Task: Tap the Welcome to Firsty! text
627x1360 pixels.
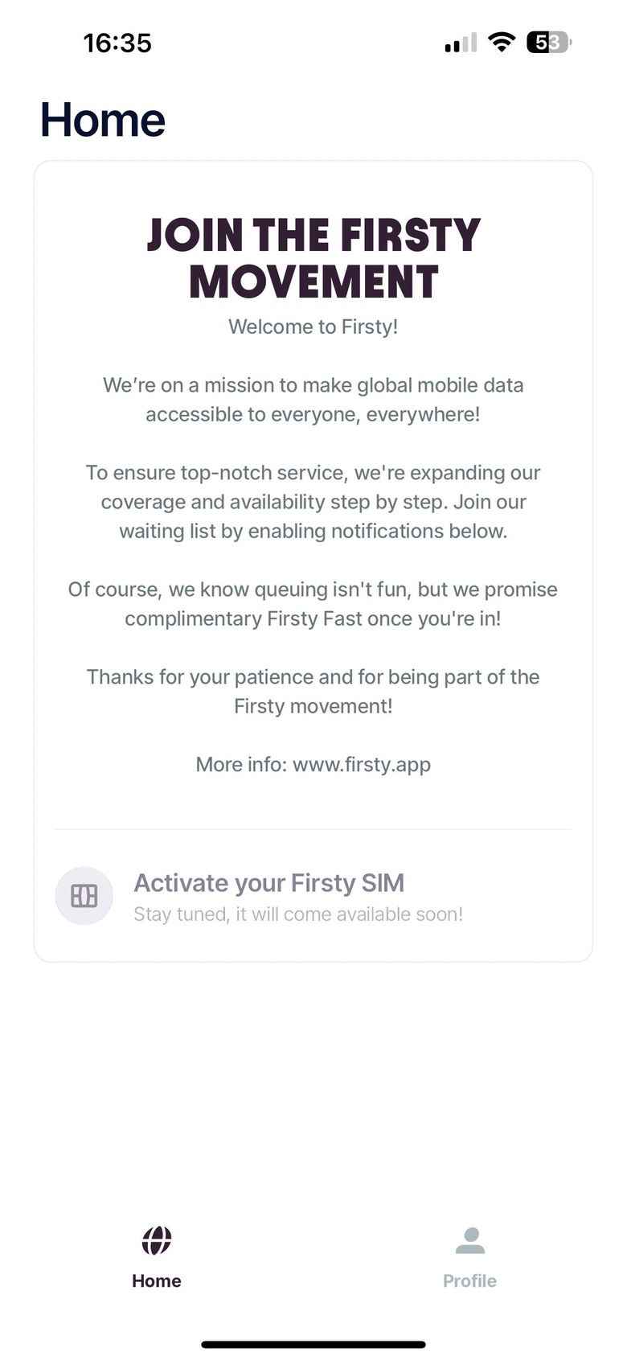Action: [x=313, y=327]
